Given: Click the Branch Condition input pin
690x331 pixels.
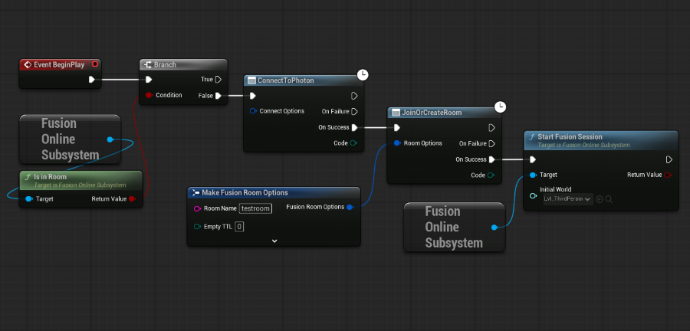Looking at the screenshot, I should [149, 95].
